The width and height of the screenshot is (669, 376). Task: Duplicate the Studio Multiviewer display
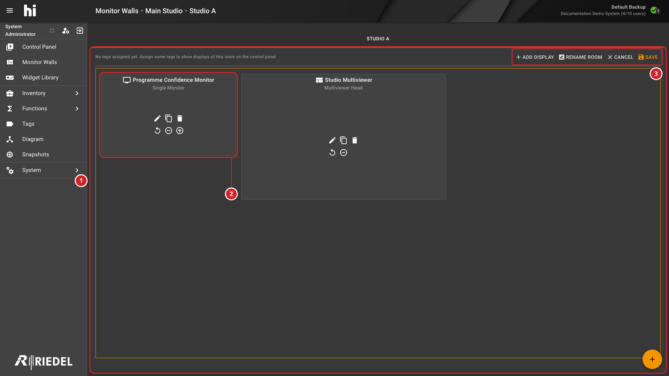point(344,140)
